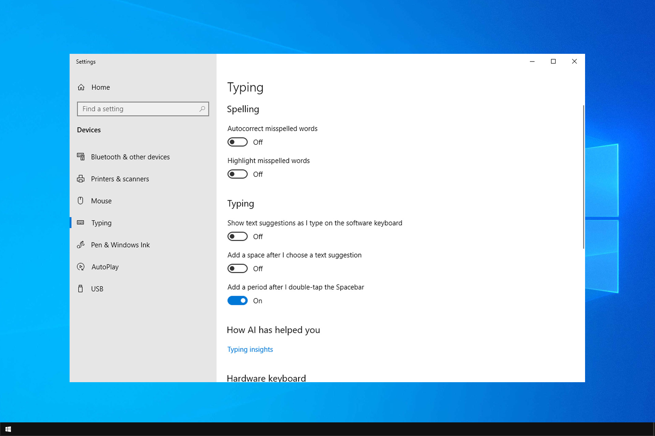Click the 'Hardware keyboard' heading
The image size is (655, 436).
point(266,378)
